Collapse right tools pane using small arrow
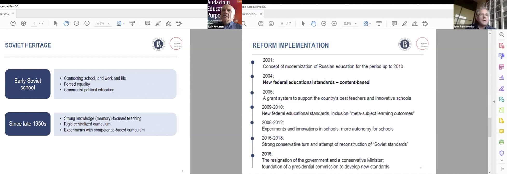 pyautogui.click(x=494, y=102)
